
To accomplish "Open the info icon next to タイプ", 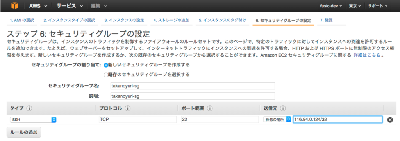I will [29, 108].
